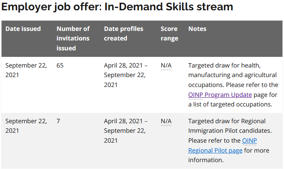Click the Score range column header
Viewport: 284px width, 169px height.
169,34
